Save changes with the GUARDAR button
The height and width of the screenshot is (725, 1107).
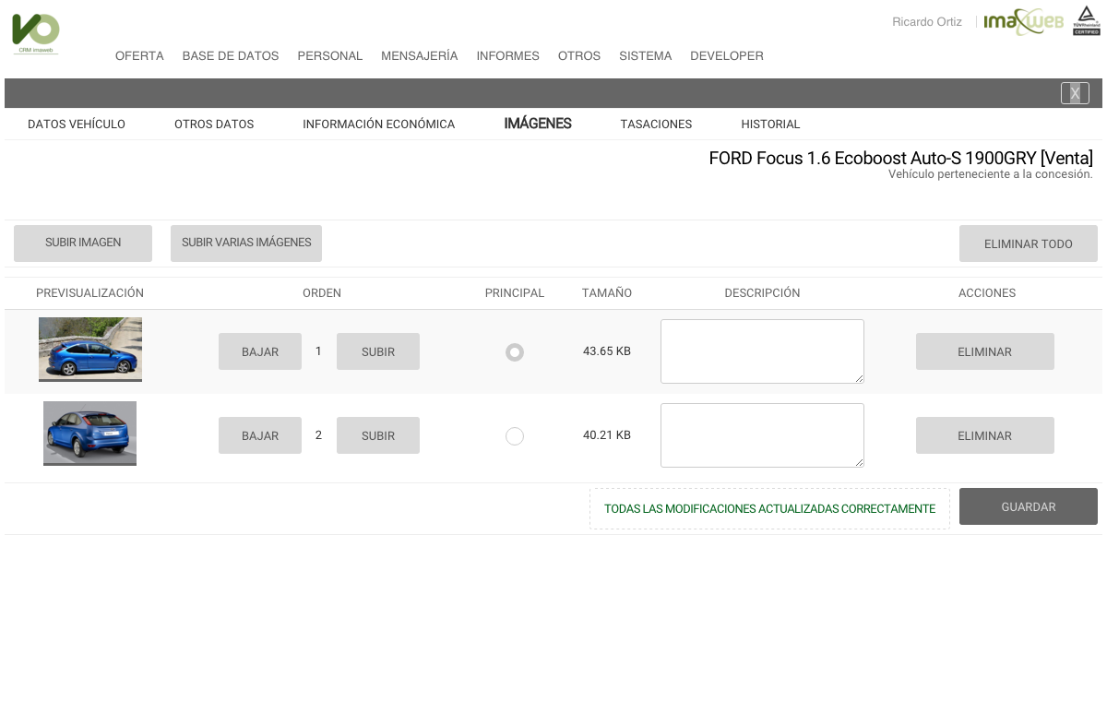click(x=1029, y=506)
